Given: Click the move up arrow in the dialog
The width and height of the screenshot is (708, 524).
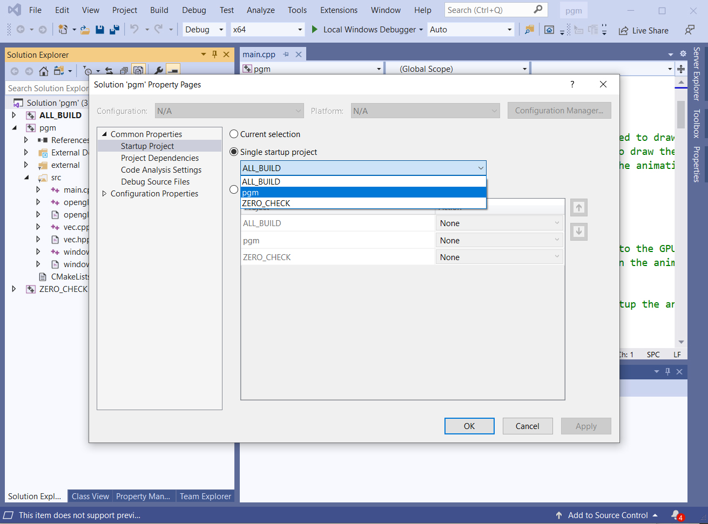Looking at the screenshot, I should 579,207.
